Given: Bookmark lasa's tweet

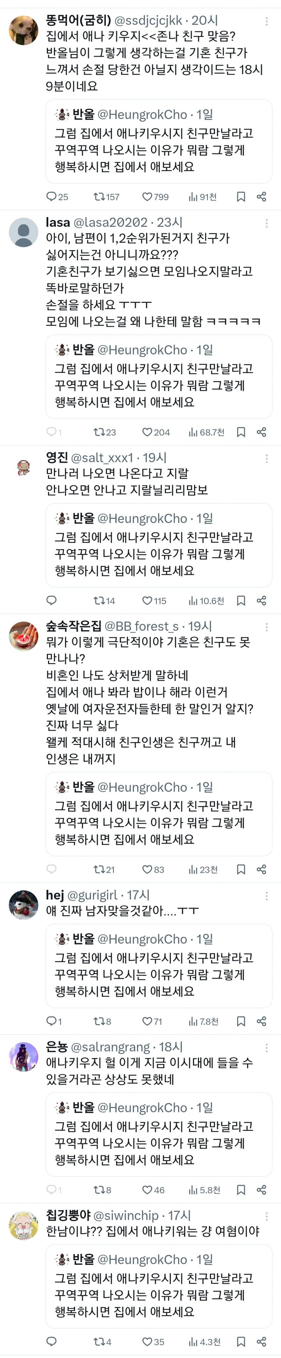Looking at the screenshot, I should pos(241,432).
